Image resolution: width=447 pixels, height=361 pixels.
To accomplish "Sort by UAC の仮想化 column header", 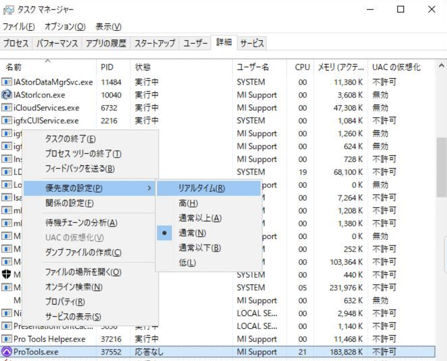I will tap(402, 67).
